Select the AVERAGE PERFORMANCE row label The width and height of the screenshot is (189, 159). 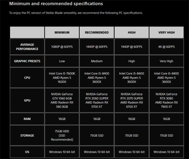pos(27,47)
